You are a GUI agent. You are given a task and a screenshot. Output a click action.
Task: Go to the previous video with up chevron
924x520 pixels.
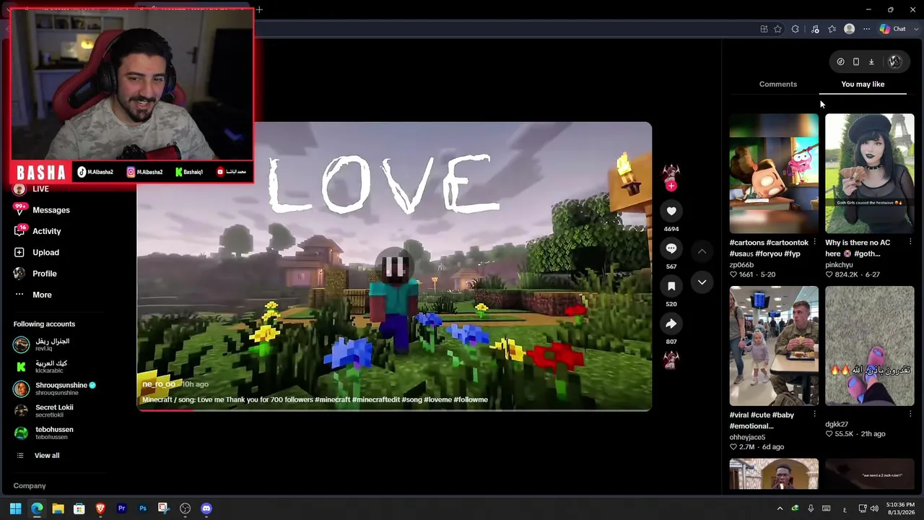point(702,251)
